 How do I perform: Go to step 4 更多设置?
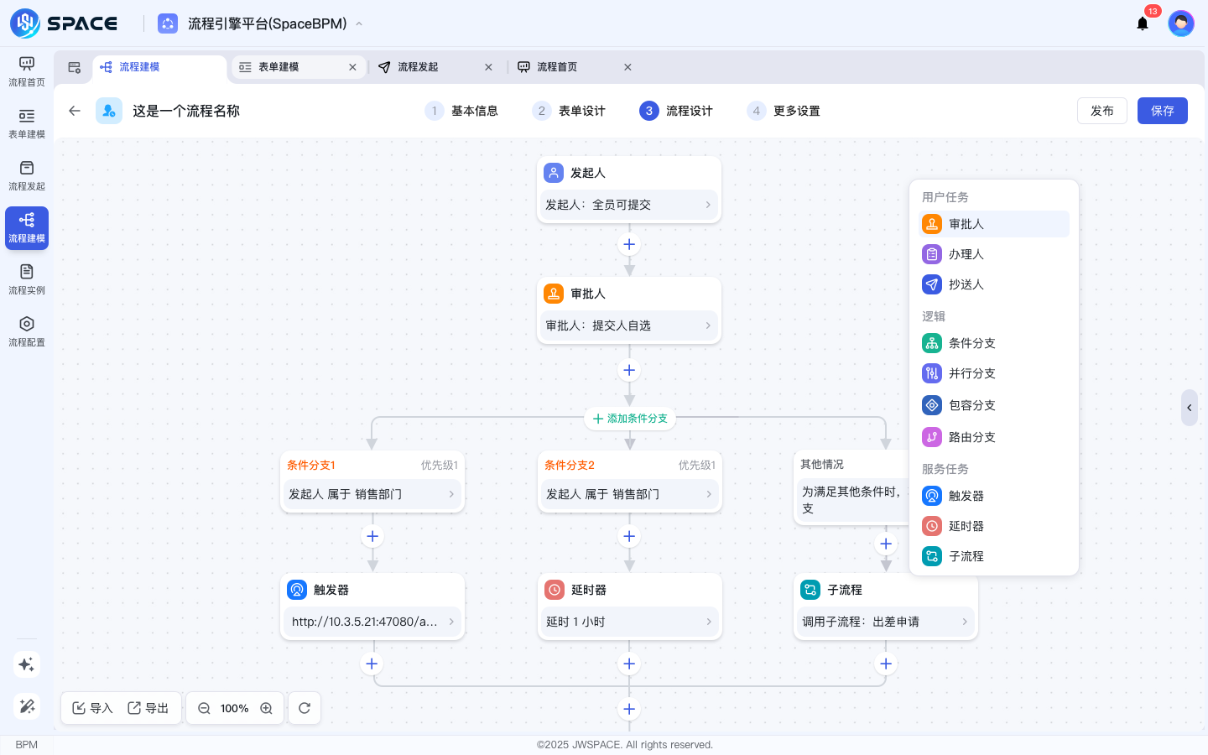pos(784,111)
